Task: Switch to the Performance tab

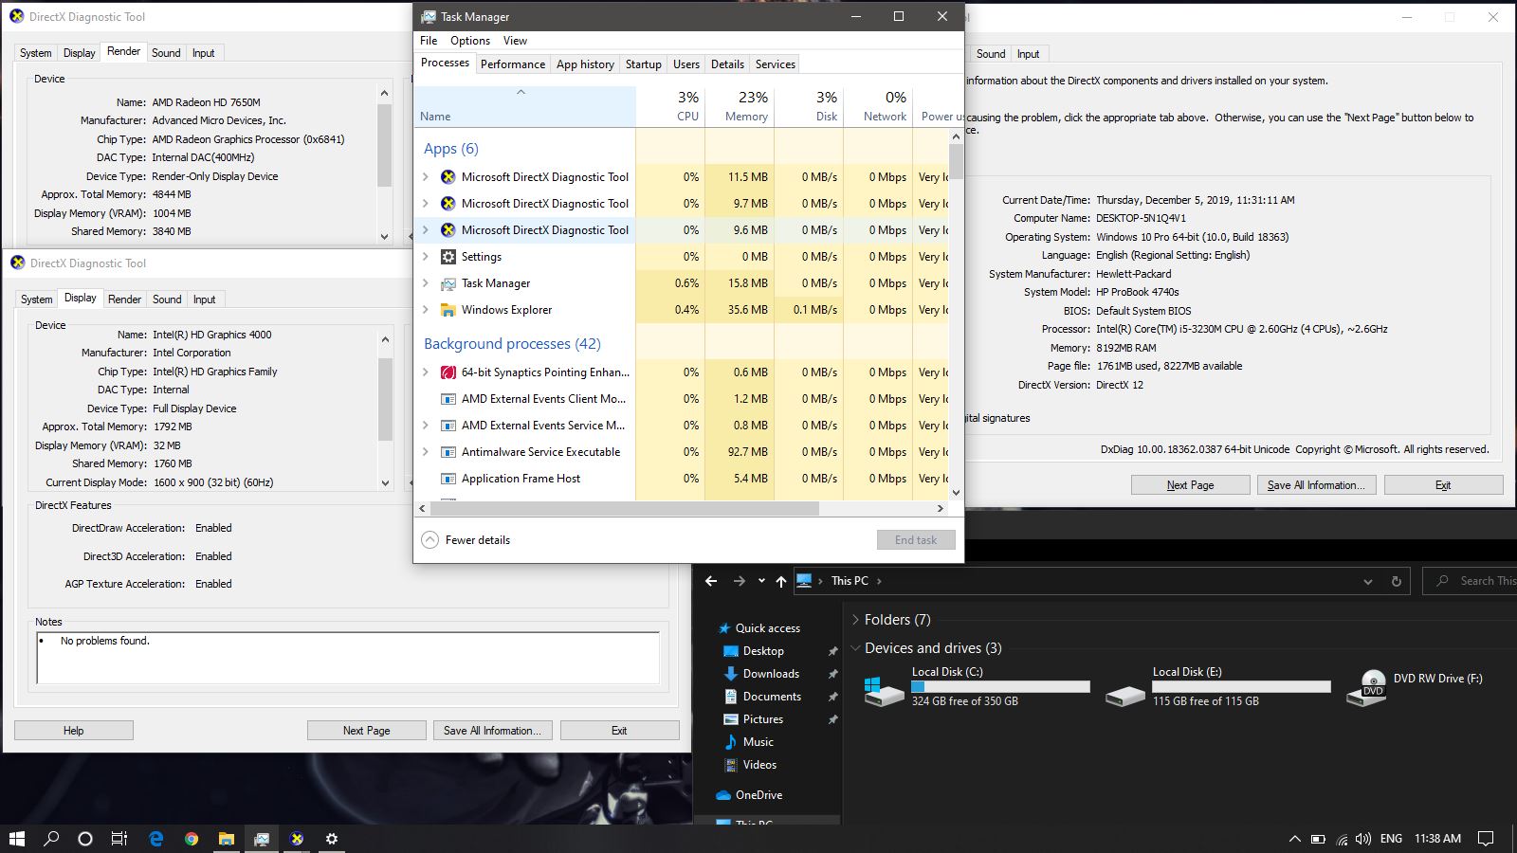Action: (x=512, y=64)
